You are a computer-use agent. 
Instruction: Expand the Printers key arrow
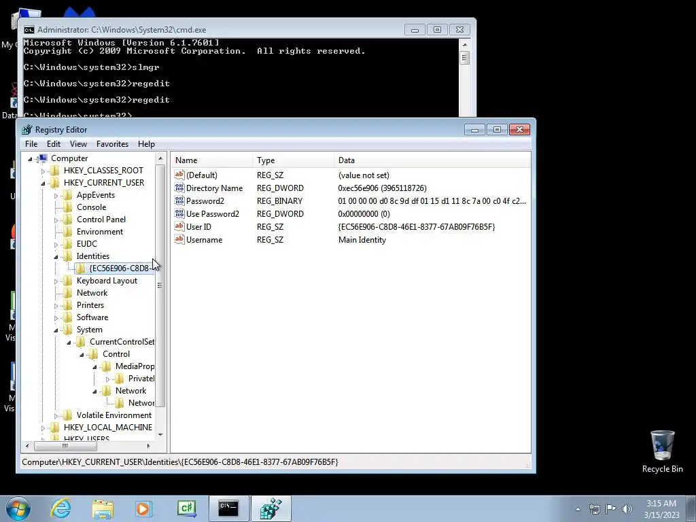coord(56,306)
